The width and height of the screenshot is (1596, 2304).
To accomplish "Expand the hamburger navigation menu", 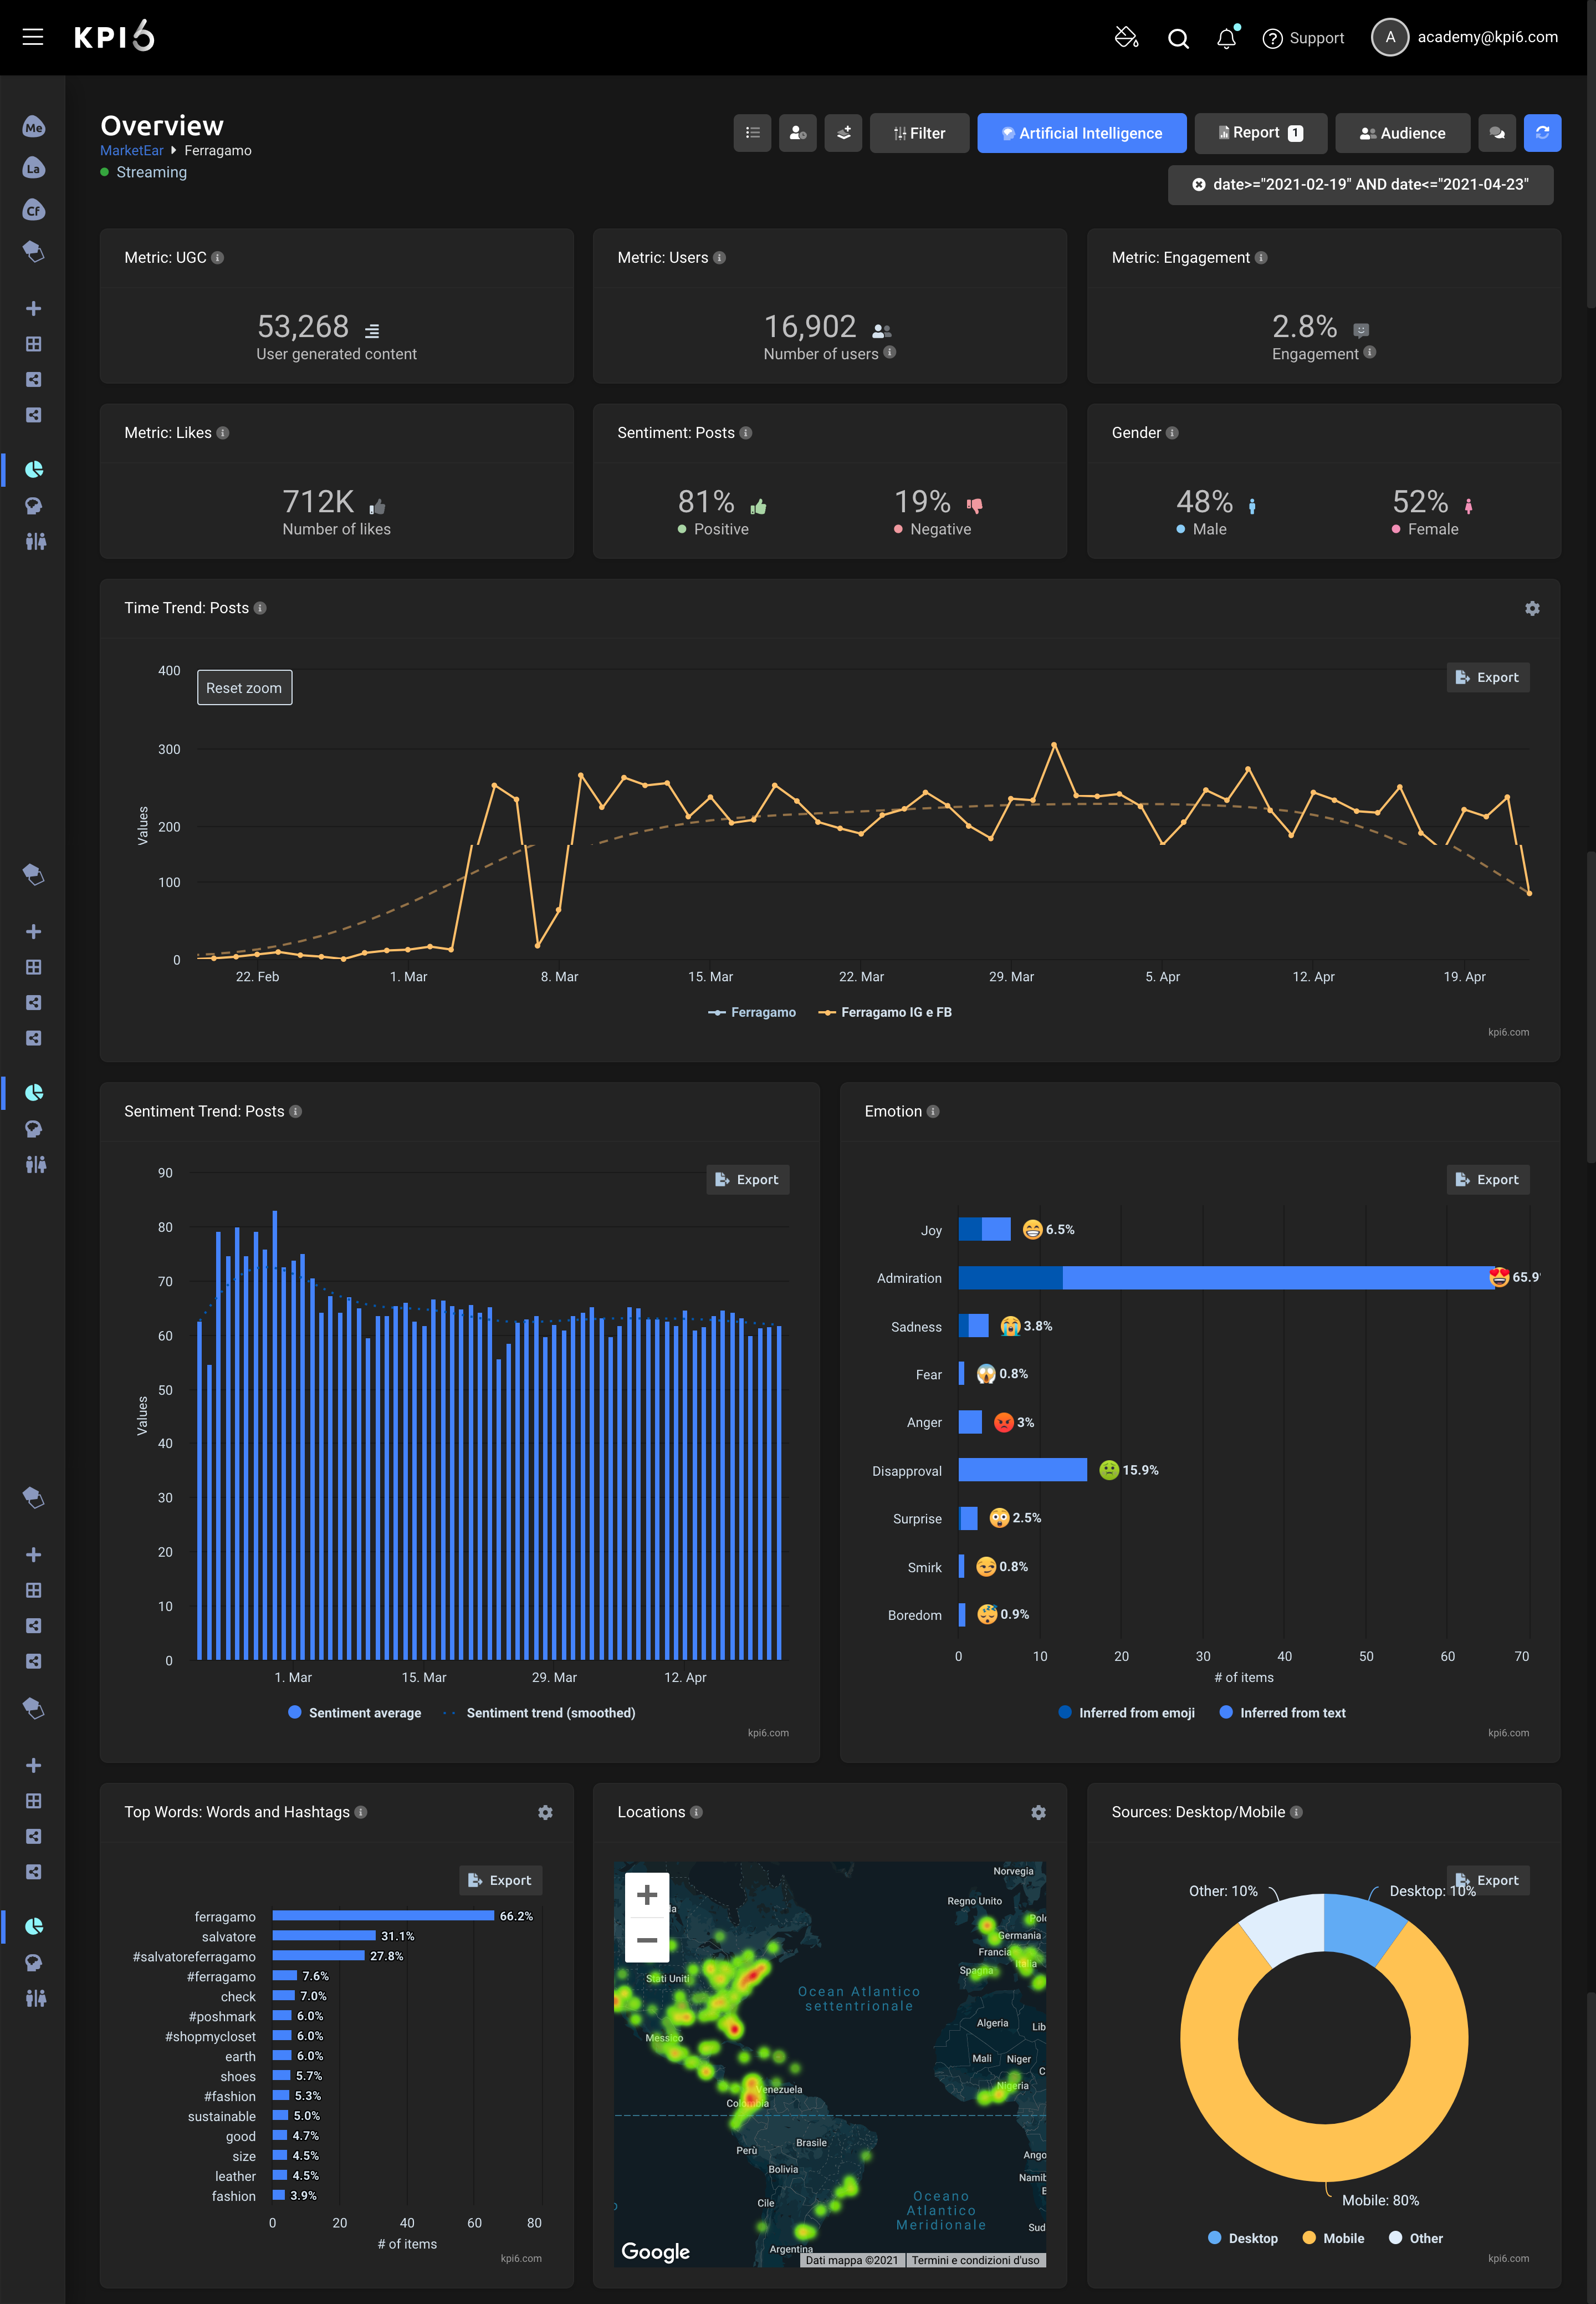I will (33, 37).
